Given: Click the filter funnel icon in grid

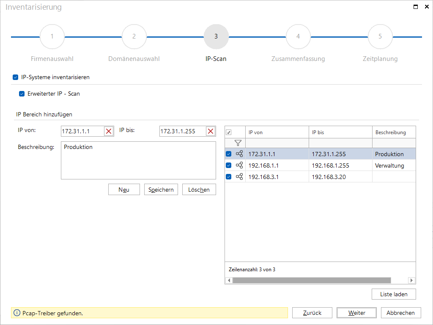Looking at the screenshot, I should point(238,143).
